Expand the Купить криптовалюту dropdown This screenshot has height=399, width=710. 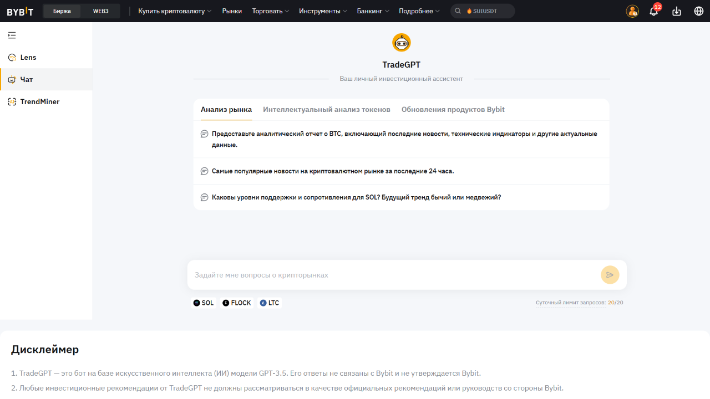tap(175, 11)
